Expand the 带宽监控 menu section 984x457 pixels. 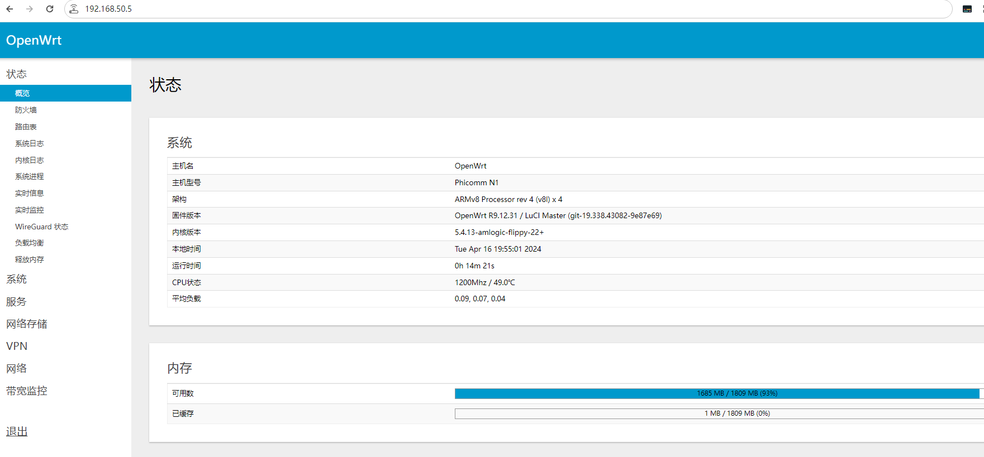coord(27,391)
